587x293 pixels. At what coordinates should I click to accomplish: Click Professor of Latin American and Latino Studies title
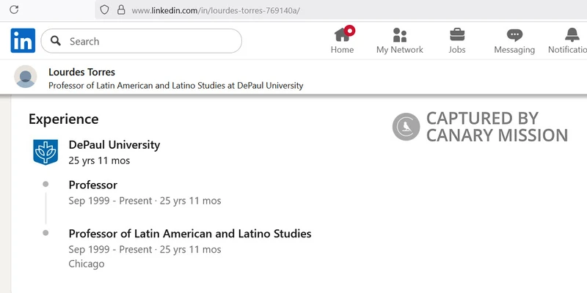(190, 234)
